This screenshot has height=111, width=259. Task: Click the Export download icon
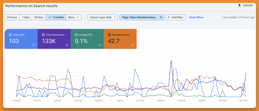pyautogui.click(x=239, y=6)
